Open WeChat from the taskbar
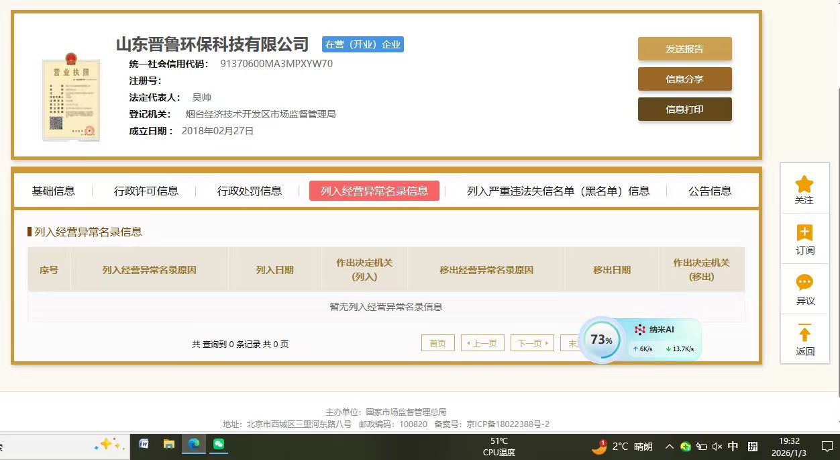This screenshot has width=840, height=460. pyautogui.click(x=219, y=444)
